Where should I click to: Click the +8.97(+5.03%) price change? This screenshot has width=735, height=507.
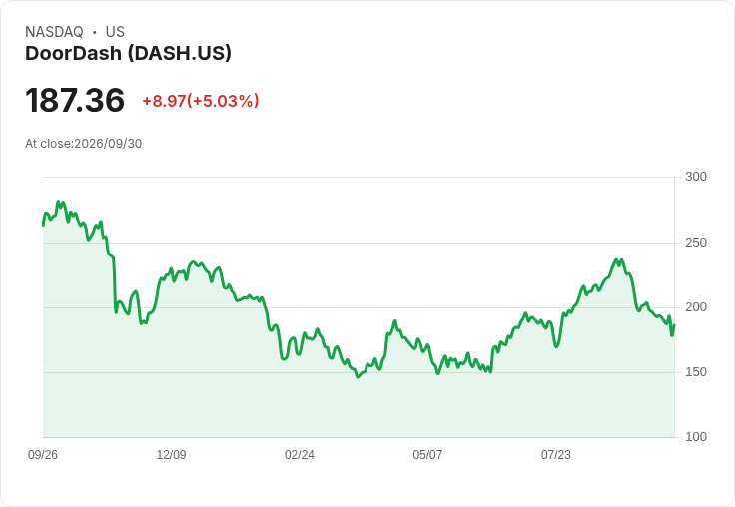click(x=201, y=101)
